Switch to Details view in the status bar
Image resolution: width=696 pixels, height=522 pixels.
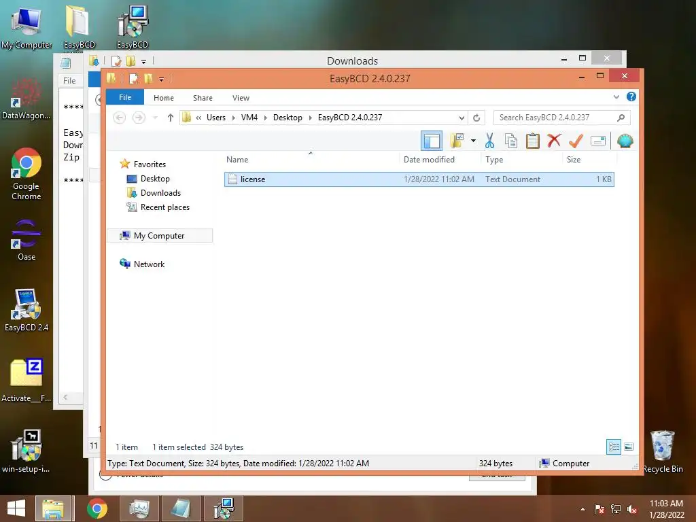click(x=614, y=447)
